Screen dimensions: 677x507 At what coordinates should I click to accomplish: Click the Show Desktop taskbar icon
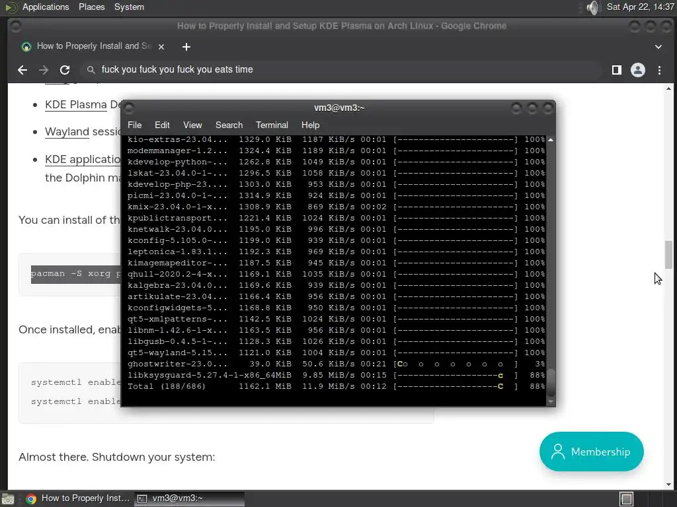tap(8, 499)
